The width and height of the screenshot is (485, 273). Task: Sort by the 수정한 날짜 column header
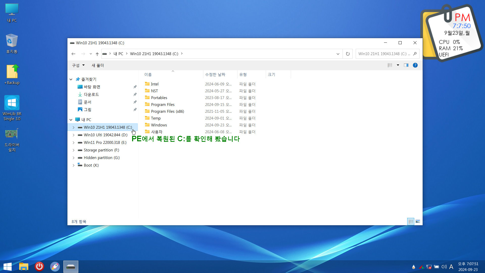[x=220, y=75]
